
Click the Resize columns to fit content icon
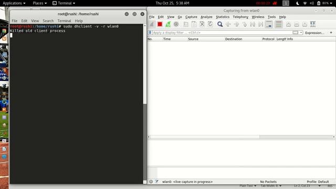(x=313, y=24)
